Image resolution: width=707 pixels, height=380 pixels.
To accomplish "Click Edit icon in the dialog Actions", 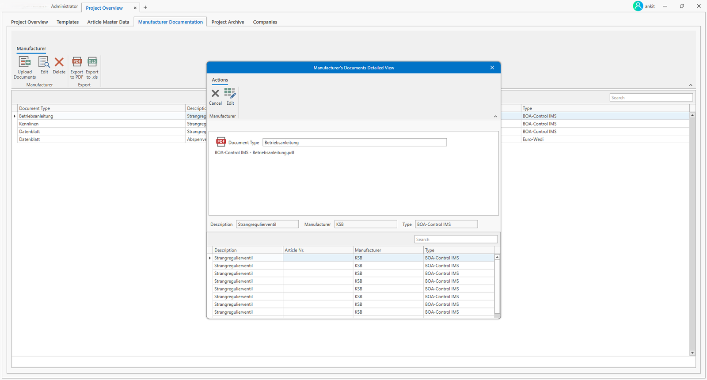I will pos(230,94).
